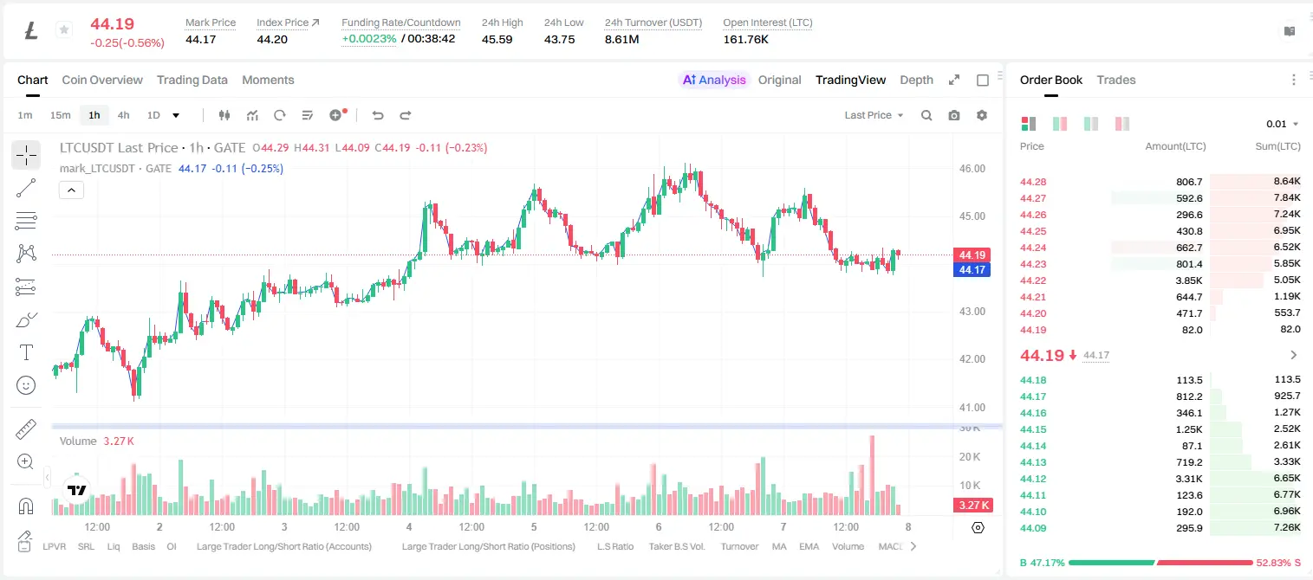Open the candlestick chart type icon

(x=224, y=115)
